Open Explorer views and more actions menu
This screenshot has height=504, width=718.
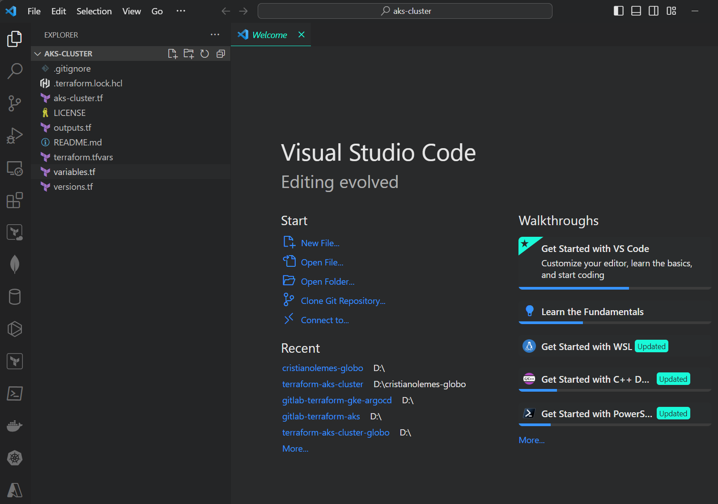coord(215,34)
